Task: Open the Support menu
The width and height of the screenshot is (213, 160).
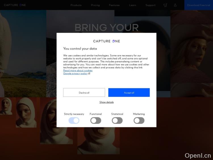Action: click(150, 5)
